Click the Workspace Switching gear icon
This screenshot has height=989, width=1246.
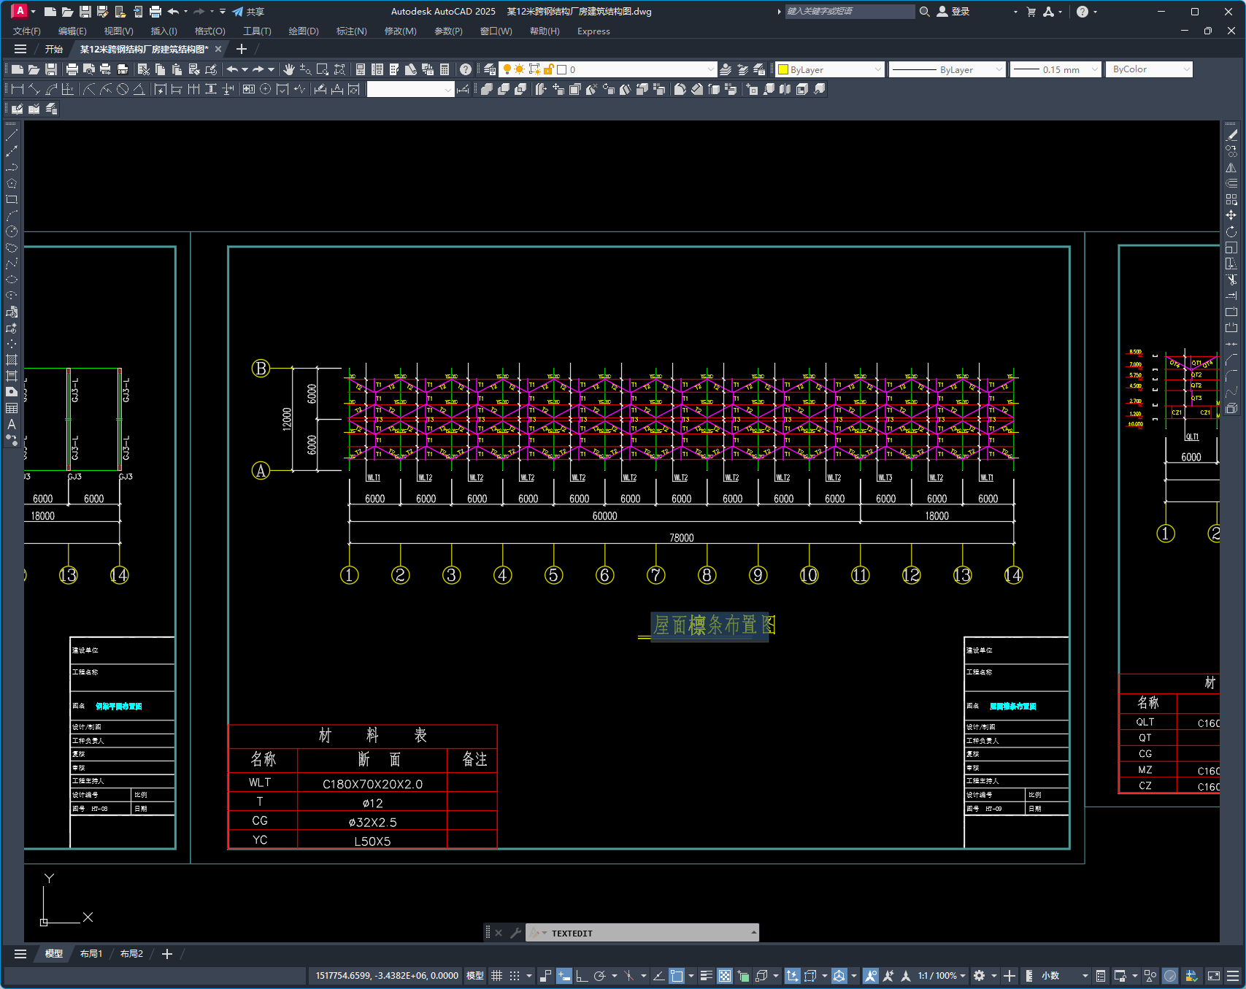pos(980,976)
